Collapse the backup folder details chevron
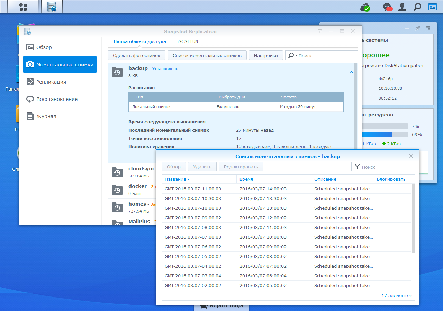 pos(351,72)
